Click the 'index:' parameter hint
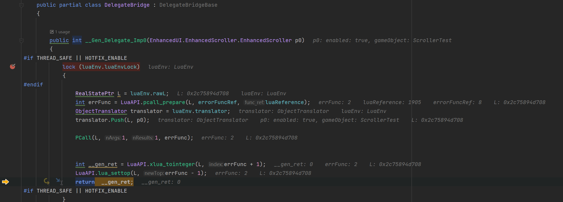Image resolution: width=563 pixels, height=202 pixels. [x=216, y=164]
